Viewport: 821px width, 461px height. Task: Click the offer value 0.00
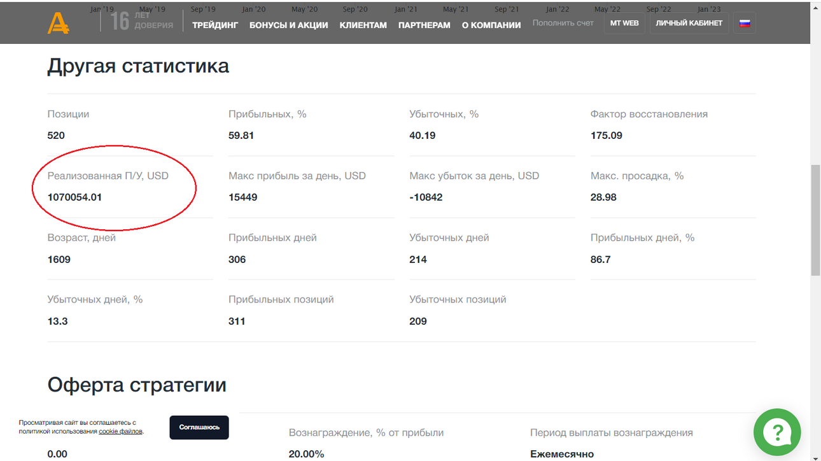click(57, 454)
